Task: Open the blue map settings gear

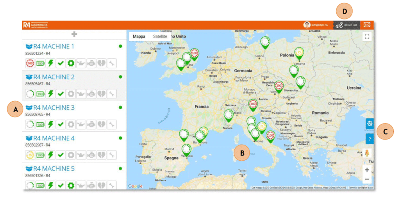Action: pos(370,124)
